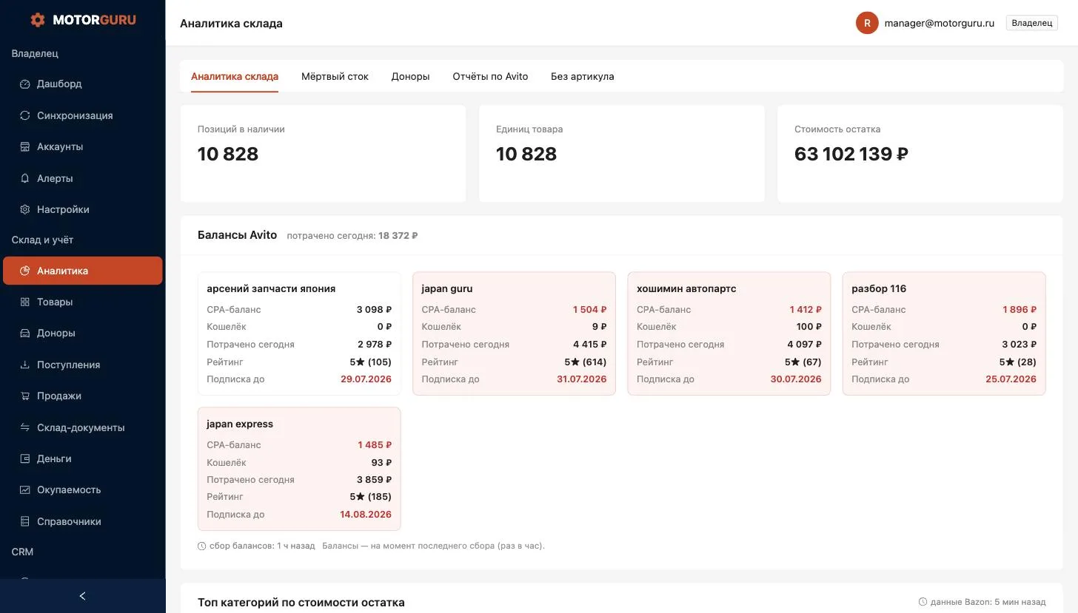Open Справочники in the sidebar
The width and height of the screenshot is (1078, 613).
tap(83, 521)
